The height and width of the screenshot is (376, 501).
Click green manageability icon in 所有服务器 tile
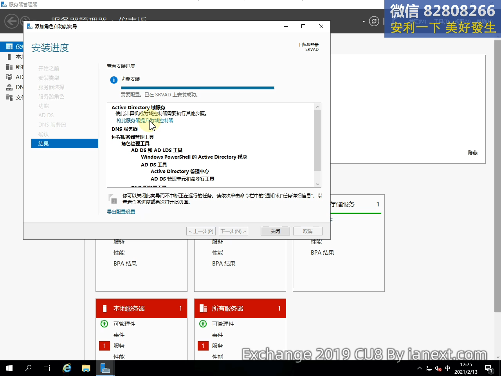tap(203, 324)
